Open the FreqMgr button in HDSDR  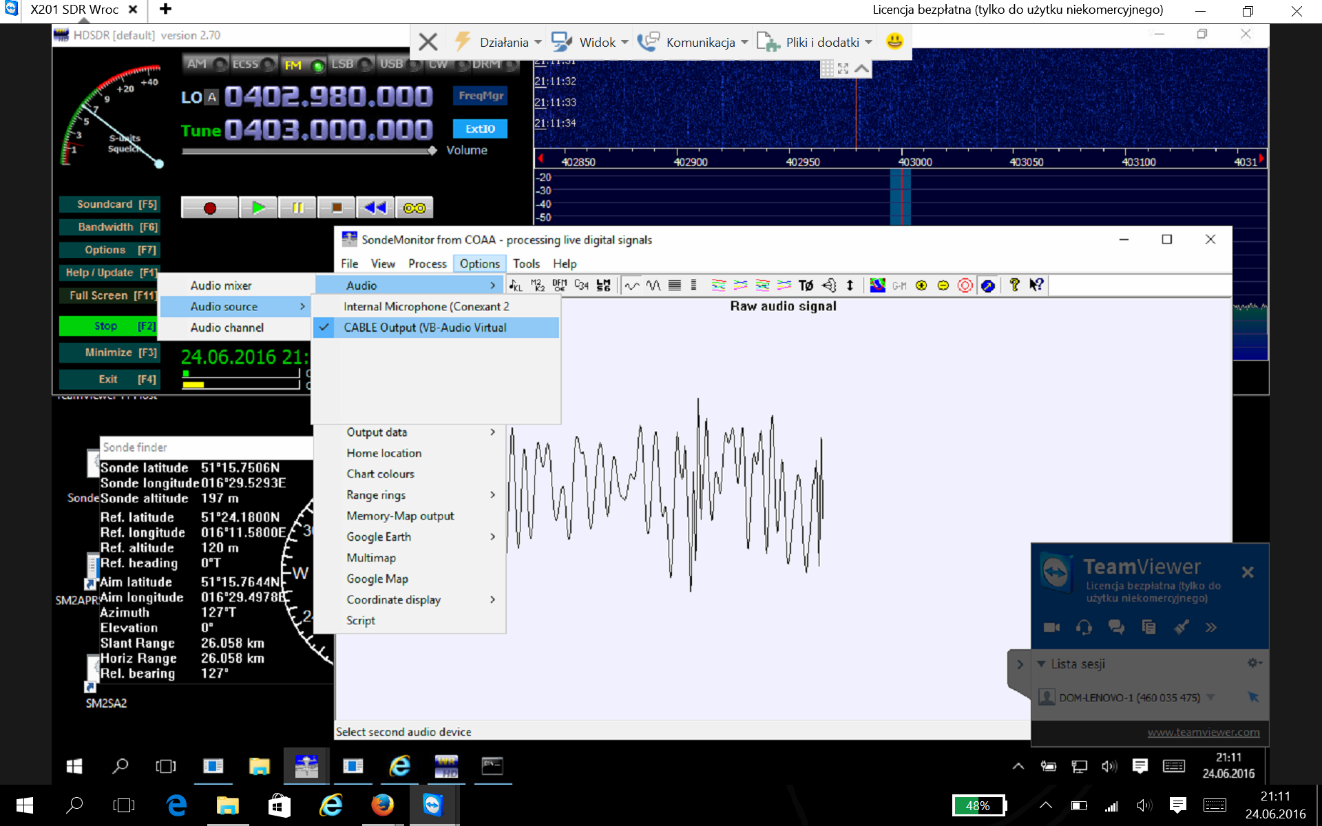tap(481, 96)
